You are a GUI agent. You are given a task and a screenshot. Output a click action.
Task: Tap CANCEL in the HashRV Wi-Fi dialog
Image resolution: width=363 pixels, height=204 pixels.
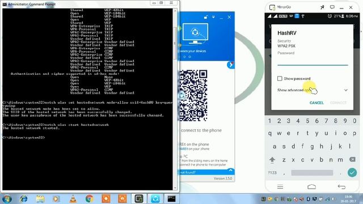pos(316,103)
